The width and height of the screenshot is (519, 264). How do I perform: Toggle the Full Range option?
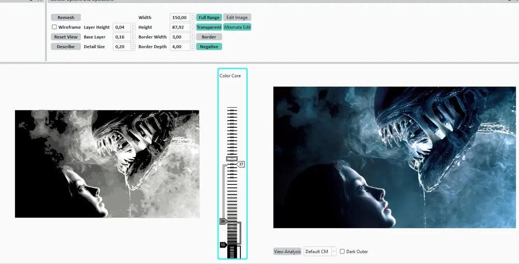[209, 18]
